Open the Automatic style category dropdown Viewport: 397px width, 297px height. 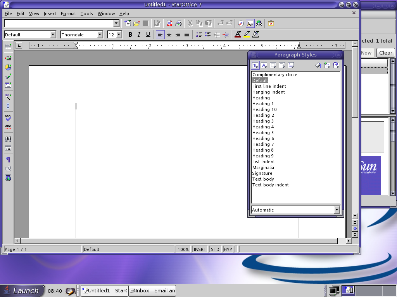tap(337, 210)
